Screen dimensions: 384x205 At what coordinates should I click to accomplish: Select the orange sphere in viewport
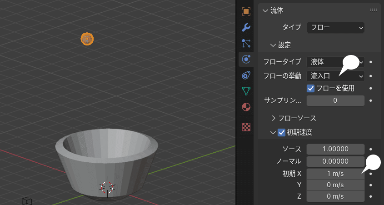click(x=87, y=39)
